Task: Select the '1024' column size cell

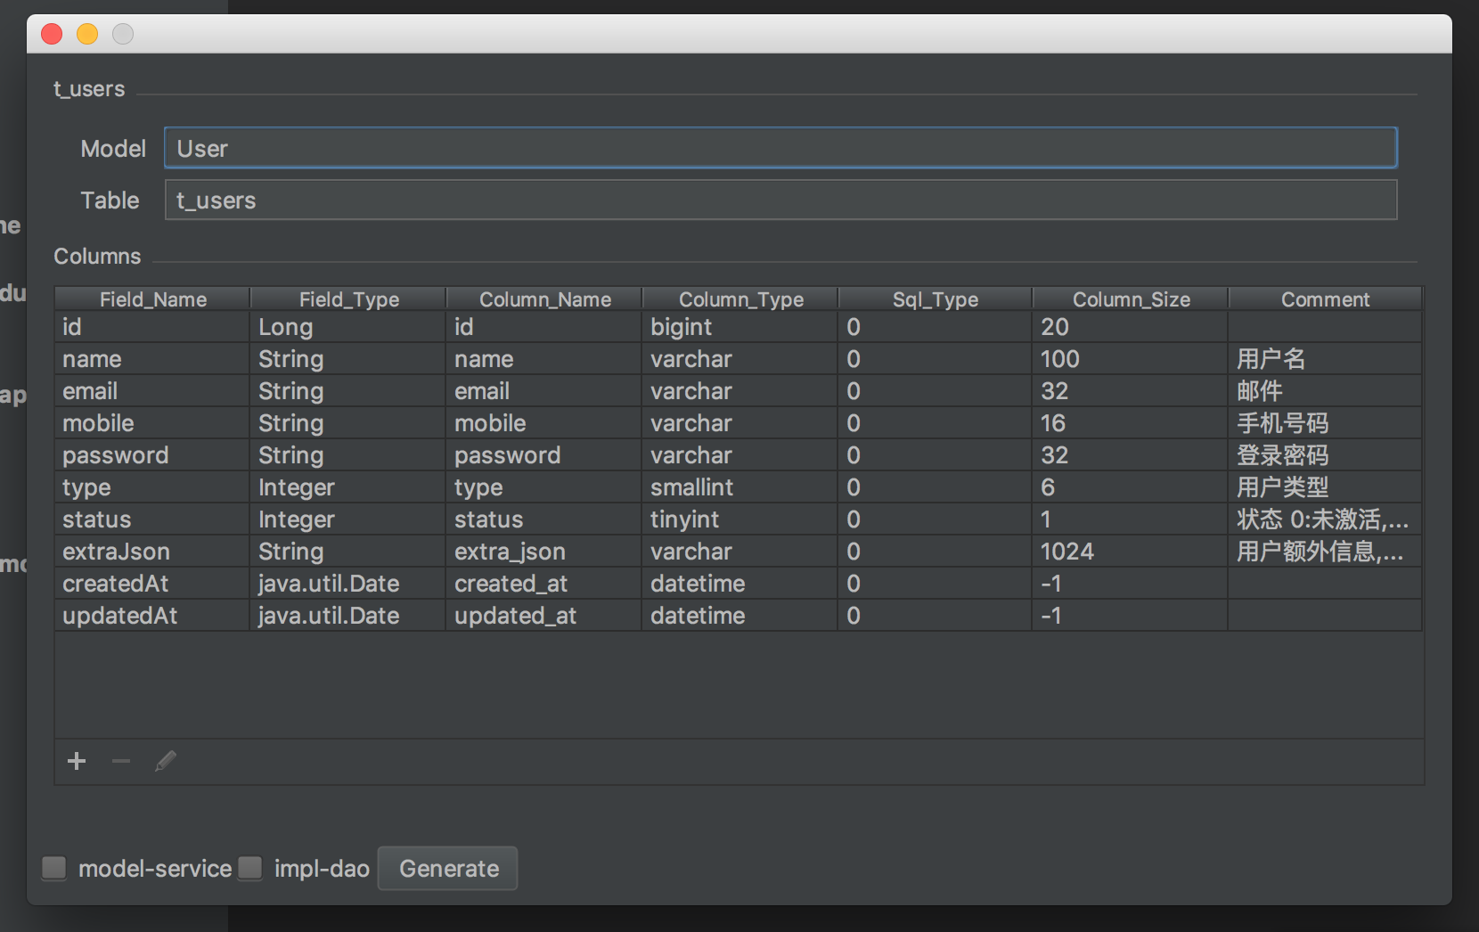Action: (x=1131, y=552)
